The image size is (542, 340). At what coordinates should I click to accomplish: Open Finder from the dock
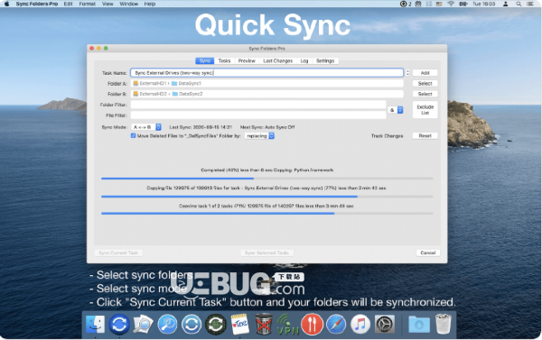click(x=95, y=324)
